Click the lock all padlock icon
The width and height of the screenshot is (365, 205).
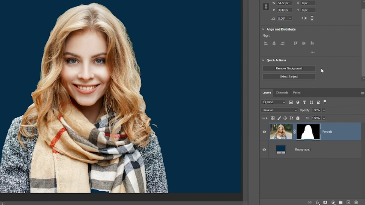[x=298, y=118]
